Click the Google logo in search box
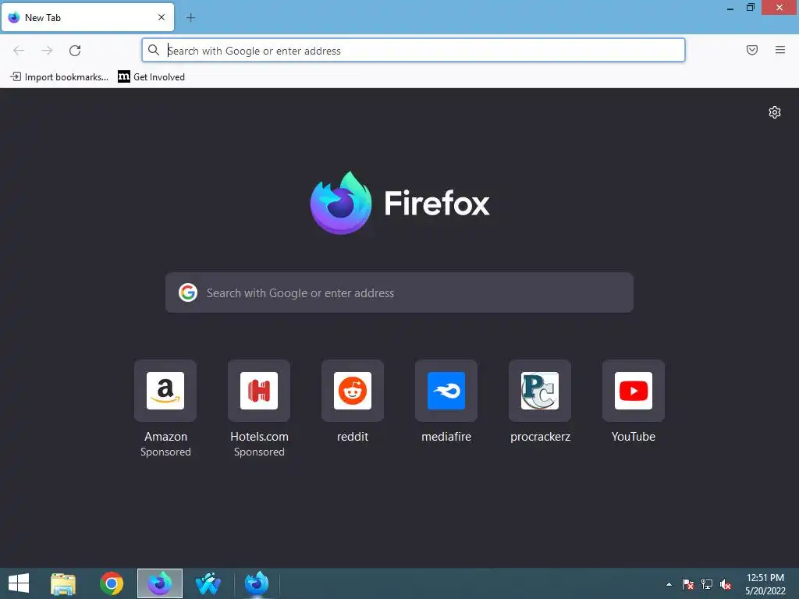The height and width of the screenshot is (599, 799). pyautogui.click(x=187, y=292)
